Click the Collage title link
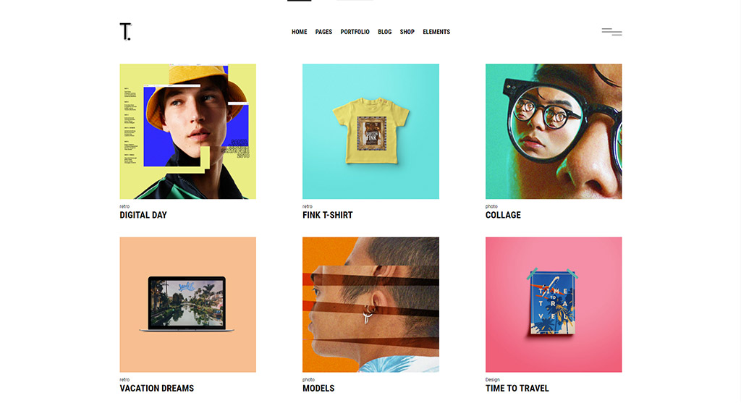The image size is (741, 411). [x=503, y=215]
